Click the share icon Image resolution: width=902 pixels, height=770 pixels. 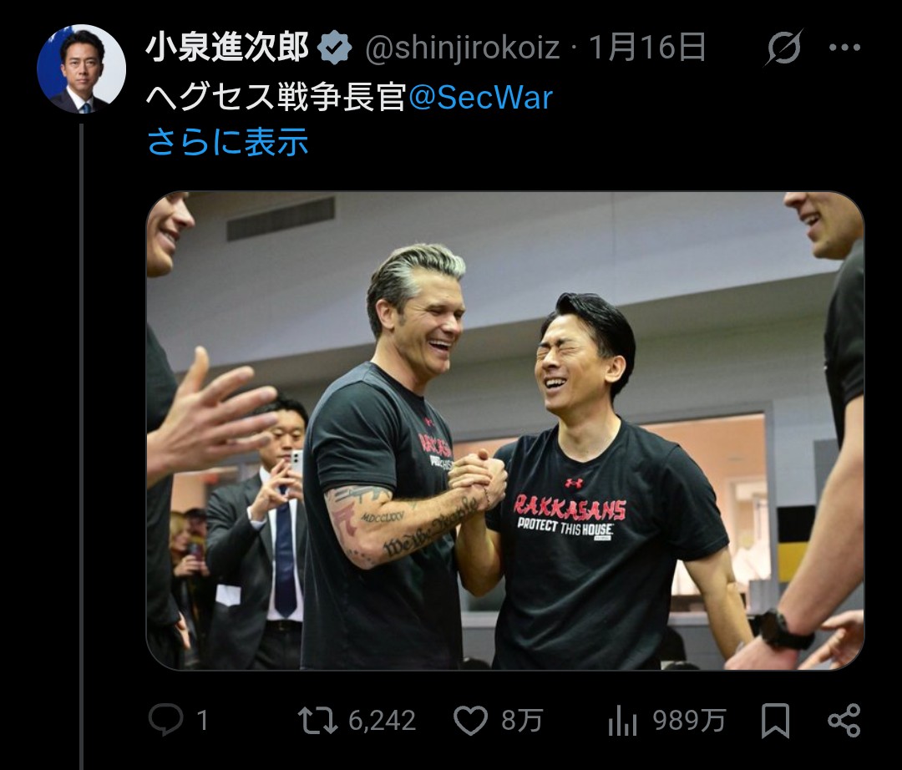coord(844,721)
